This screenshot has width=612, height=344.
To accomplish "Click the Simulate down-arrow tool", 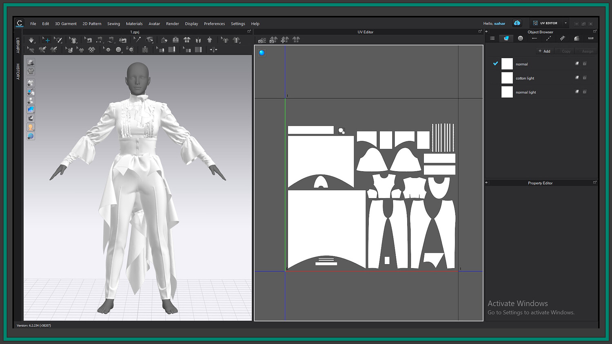I will coord(31,40).
